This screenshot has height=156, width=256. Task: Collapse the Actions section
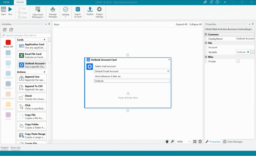[x=44, y=72]
